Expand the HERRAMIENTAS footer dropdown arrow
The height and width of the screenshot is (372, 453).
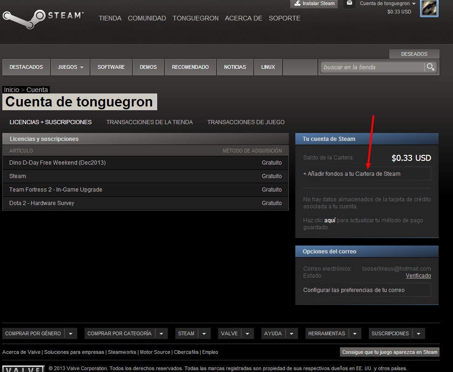coord(355,333)
